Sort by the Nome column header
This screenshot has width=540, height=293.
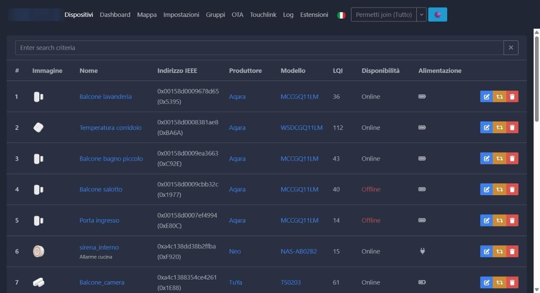(89, 70)
